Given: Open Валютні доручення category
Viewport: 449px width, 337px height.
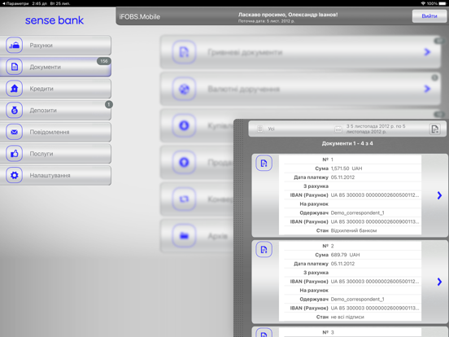Looking at the screenshot, I should tap(300, 89).
